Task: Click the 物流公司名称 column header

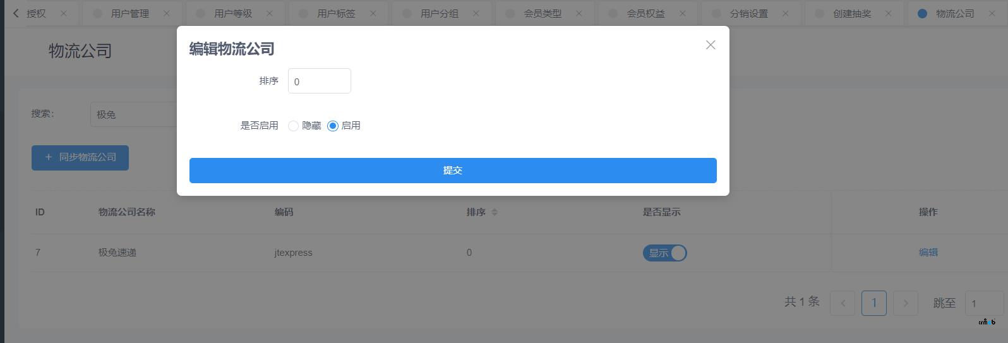Action: point(126,212)
